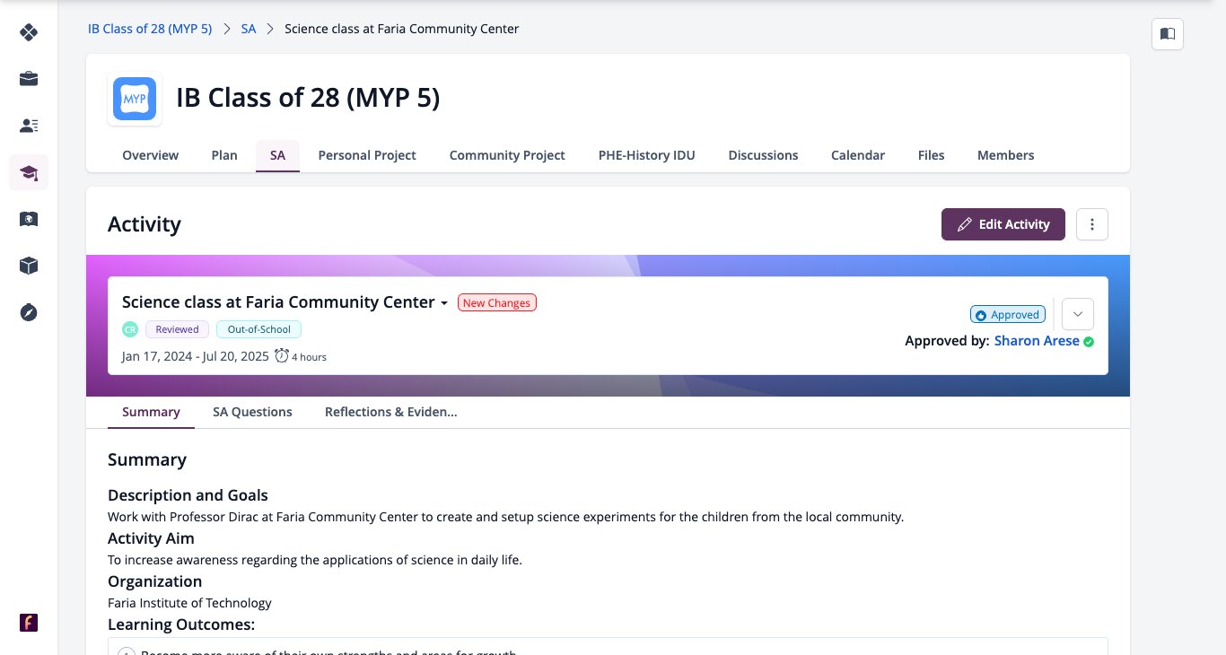The image size is (1226, 655).
Task: Open the people list sidebar icon
Action: point(29,126)
